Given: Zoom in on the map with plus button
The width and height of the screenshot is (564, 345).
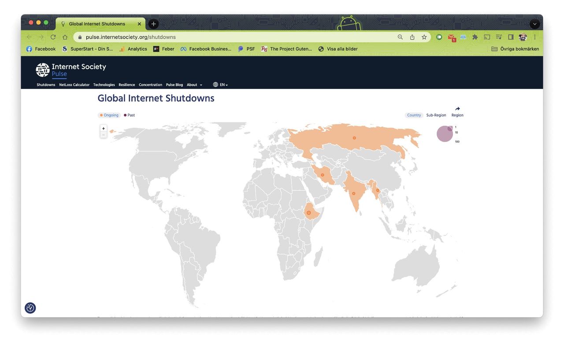Looking at the screenshot, I should point(104,129).
